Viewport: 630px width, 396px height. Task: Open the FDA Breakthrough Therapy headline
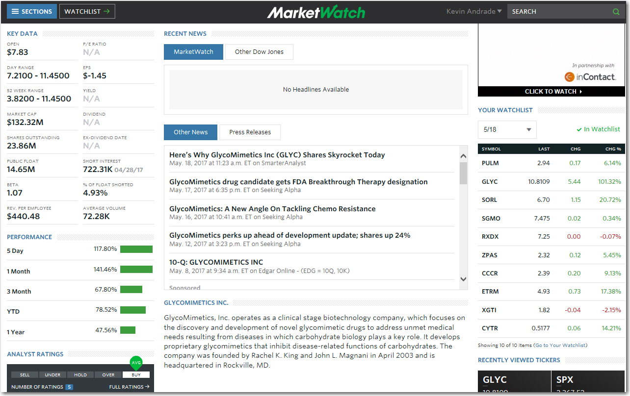coord(298,182)
